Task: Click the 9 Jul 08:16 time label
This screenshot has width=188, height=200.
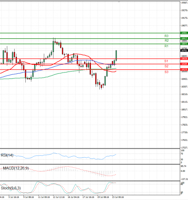Action: (x=29, y=197)
